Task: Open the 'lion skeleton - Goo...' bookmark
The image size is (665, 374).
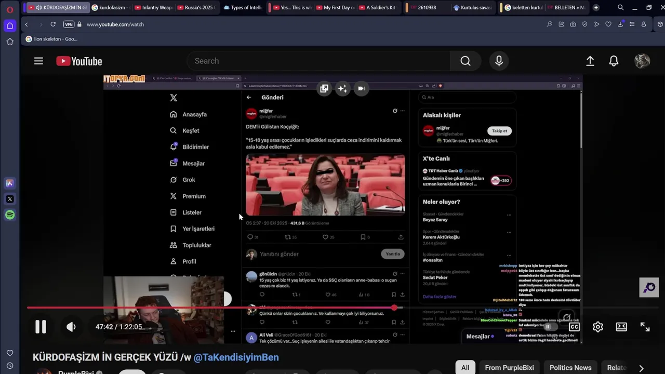Action: click(51, 39)
